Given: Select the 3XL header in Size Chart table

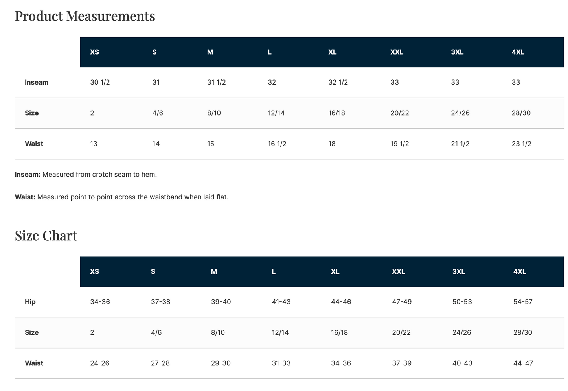Looking at the screenshot, I should 459,271.
